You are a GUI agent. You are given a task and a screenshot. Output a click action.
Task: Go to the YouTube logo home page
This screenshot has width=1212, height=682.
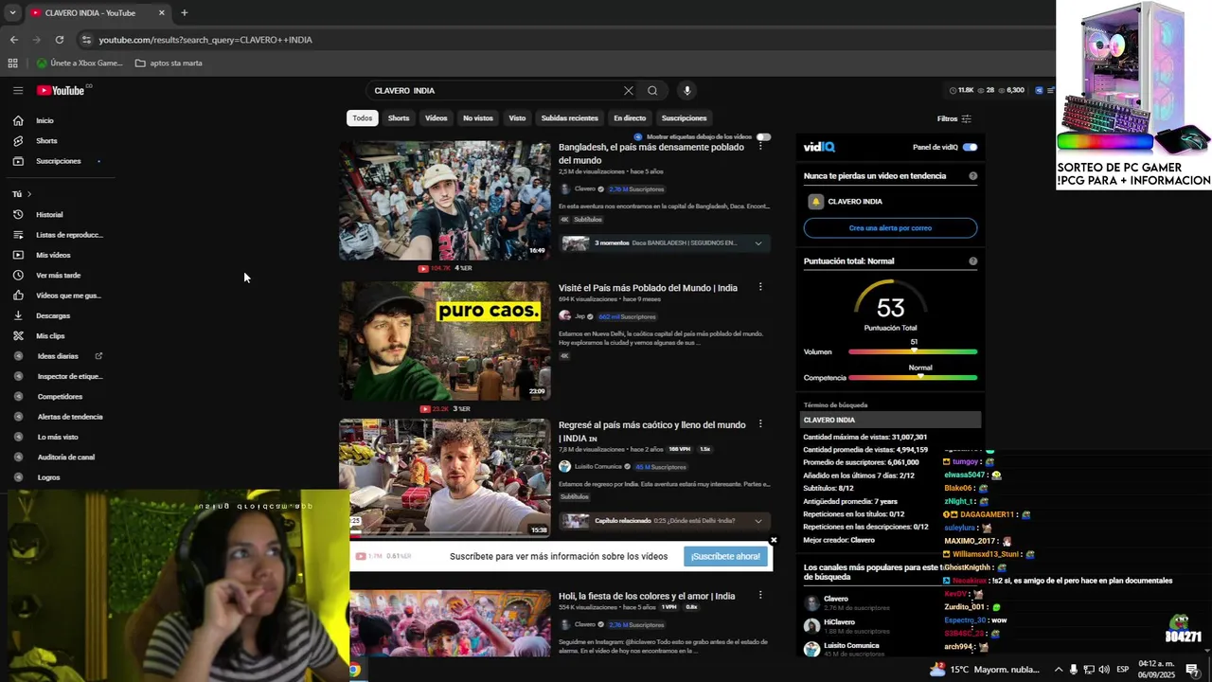(x=62, y=90)
